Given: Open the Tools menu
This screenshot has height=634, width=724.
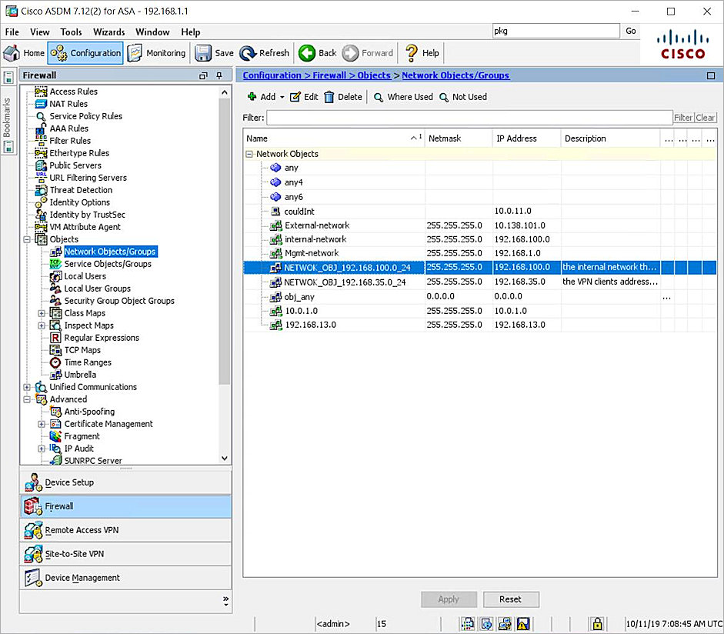Looking at the screenshot, I should (71, 32).
